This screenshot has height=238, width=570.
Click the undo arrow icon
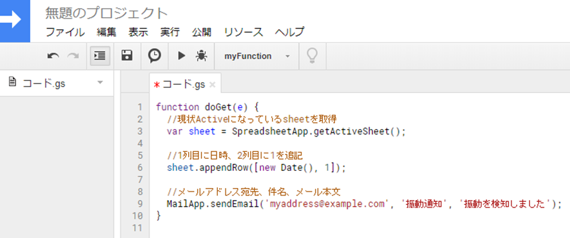click(53, 56)
